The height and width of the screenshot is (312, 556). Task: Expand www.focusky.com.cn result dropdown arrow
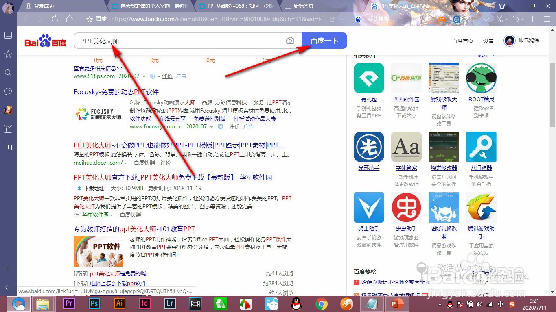coord(212,127)
